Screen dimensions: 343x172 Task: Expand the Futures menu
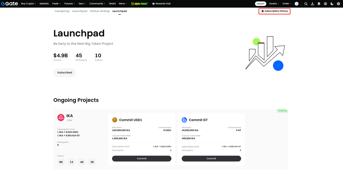pyautogui.click(x=70, y=4)
